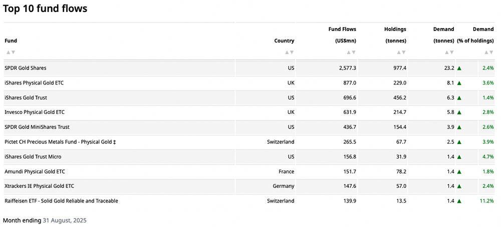Click green up triangle beside 23.2 demand
The image size is (501, 227).
click(x=459, y=67)
